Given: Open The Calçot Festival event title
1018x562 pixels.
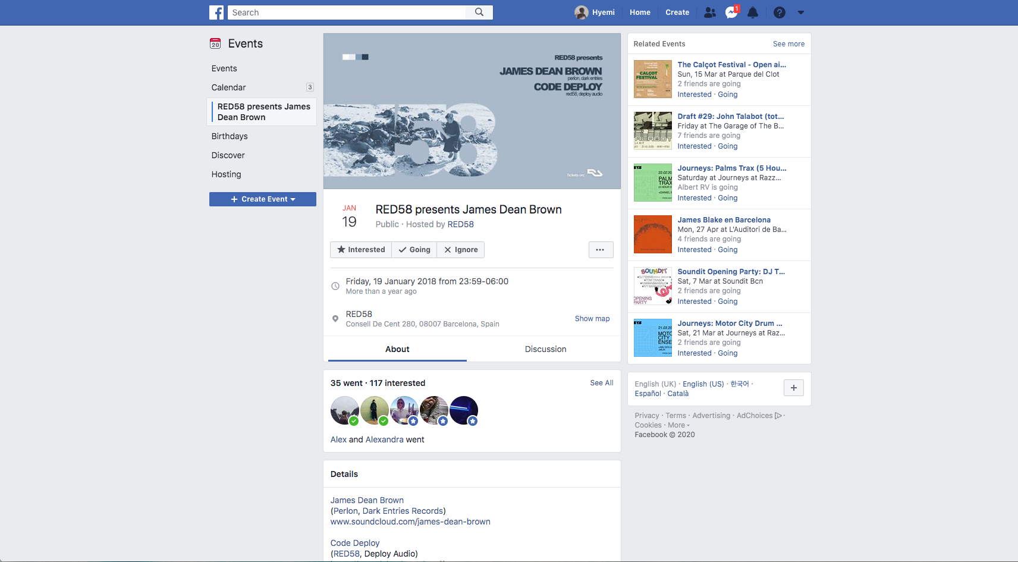Looking at the screenshot, I should [731, 65].
